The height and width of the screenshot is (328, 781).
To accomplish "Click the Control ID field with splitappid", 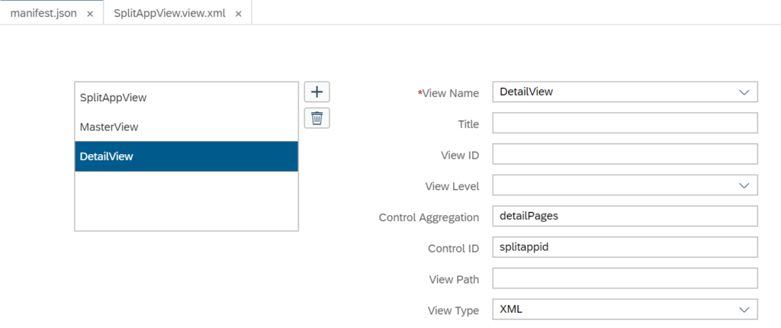I will [625, 246].
